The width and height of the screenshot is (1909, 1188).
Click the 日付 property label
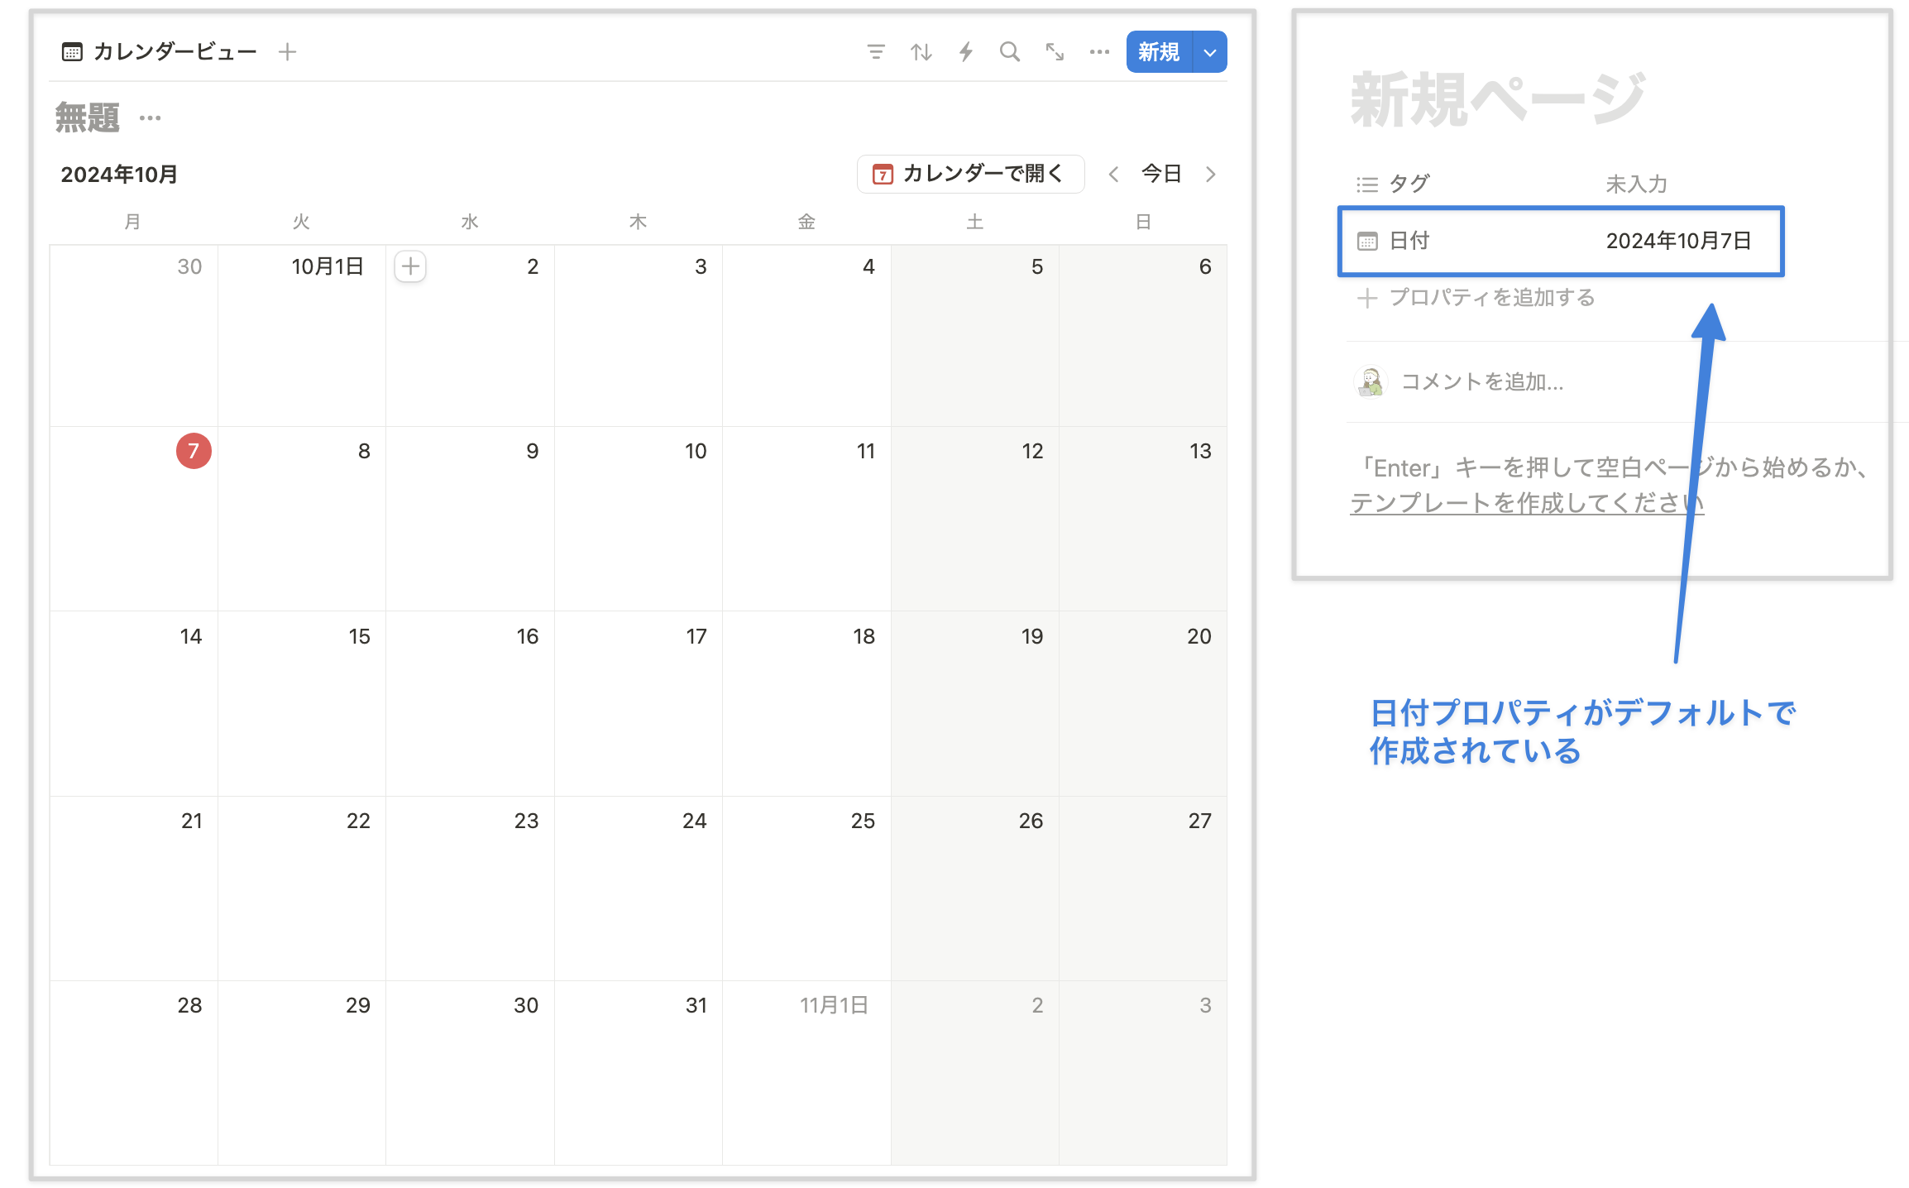coord(1409,241)
